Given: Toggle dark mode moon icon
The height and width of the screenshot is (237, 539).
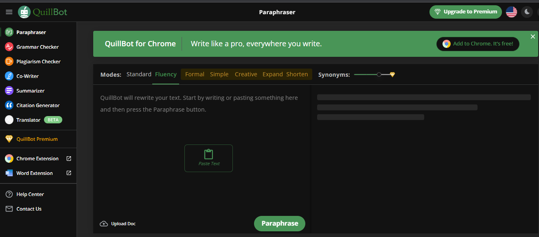Looking at the screenshot, I should pyautogui.click(x=527, y=12).
